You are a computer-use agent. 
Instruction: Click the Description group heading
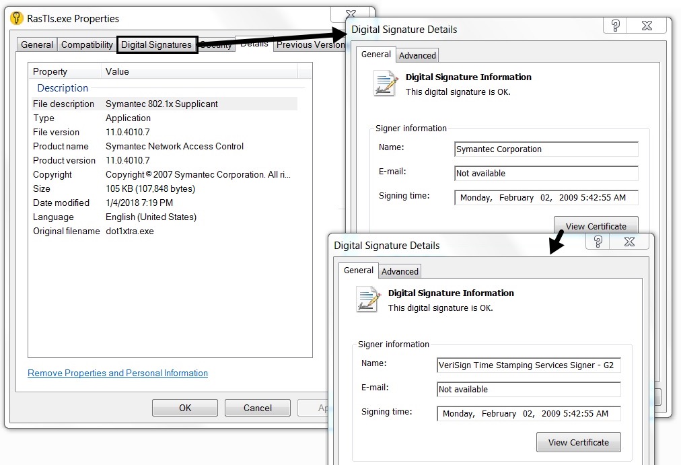(63, 87)
